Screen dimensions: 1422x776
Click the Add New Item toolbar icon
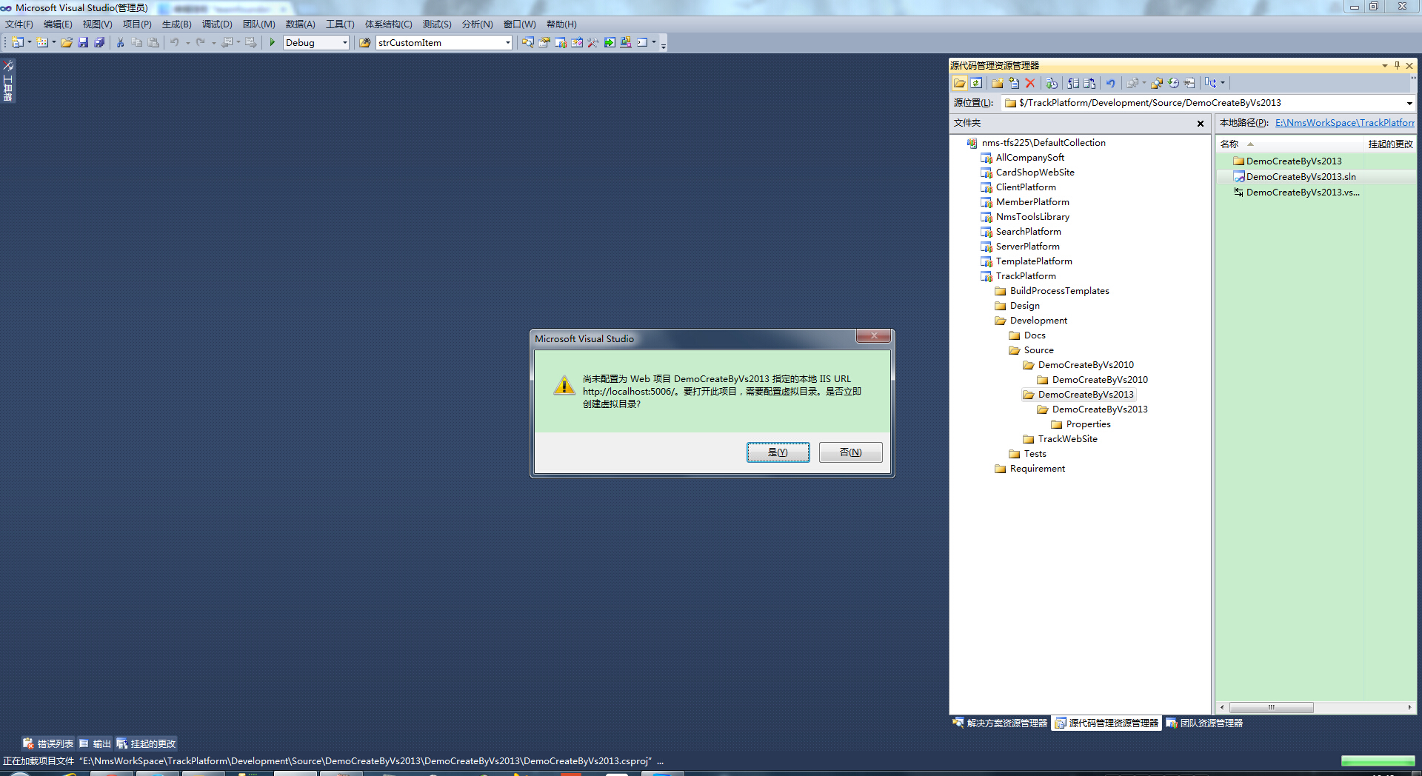42,42
